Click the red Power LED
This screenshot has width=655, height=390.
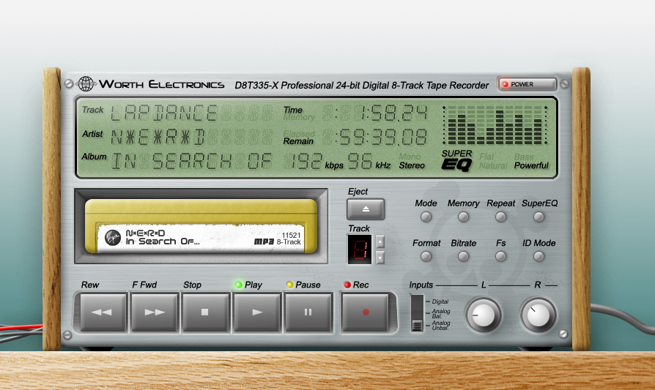pyautogui.click(x=506, y=84)
